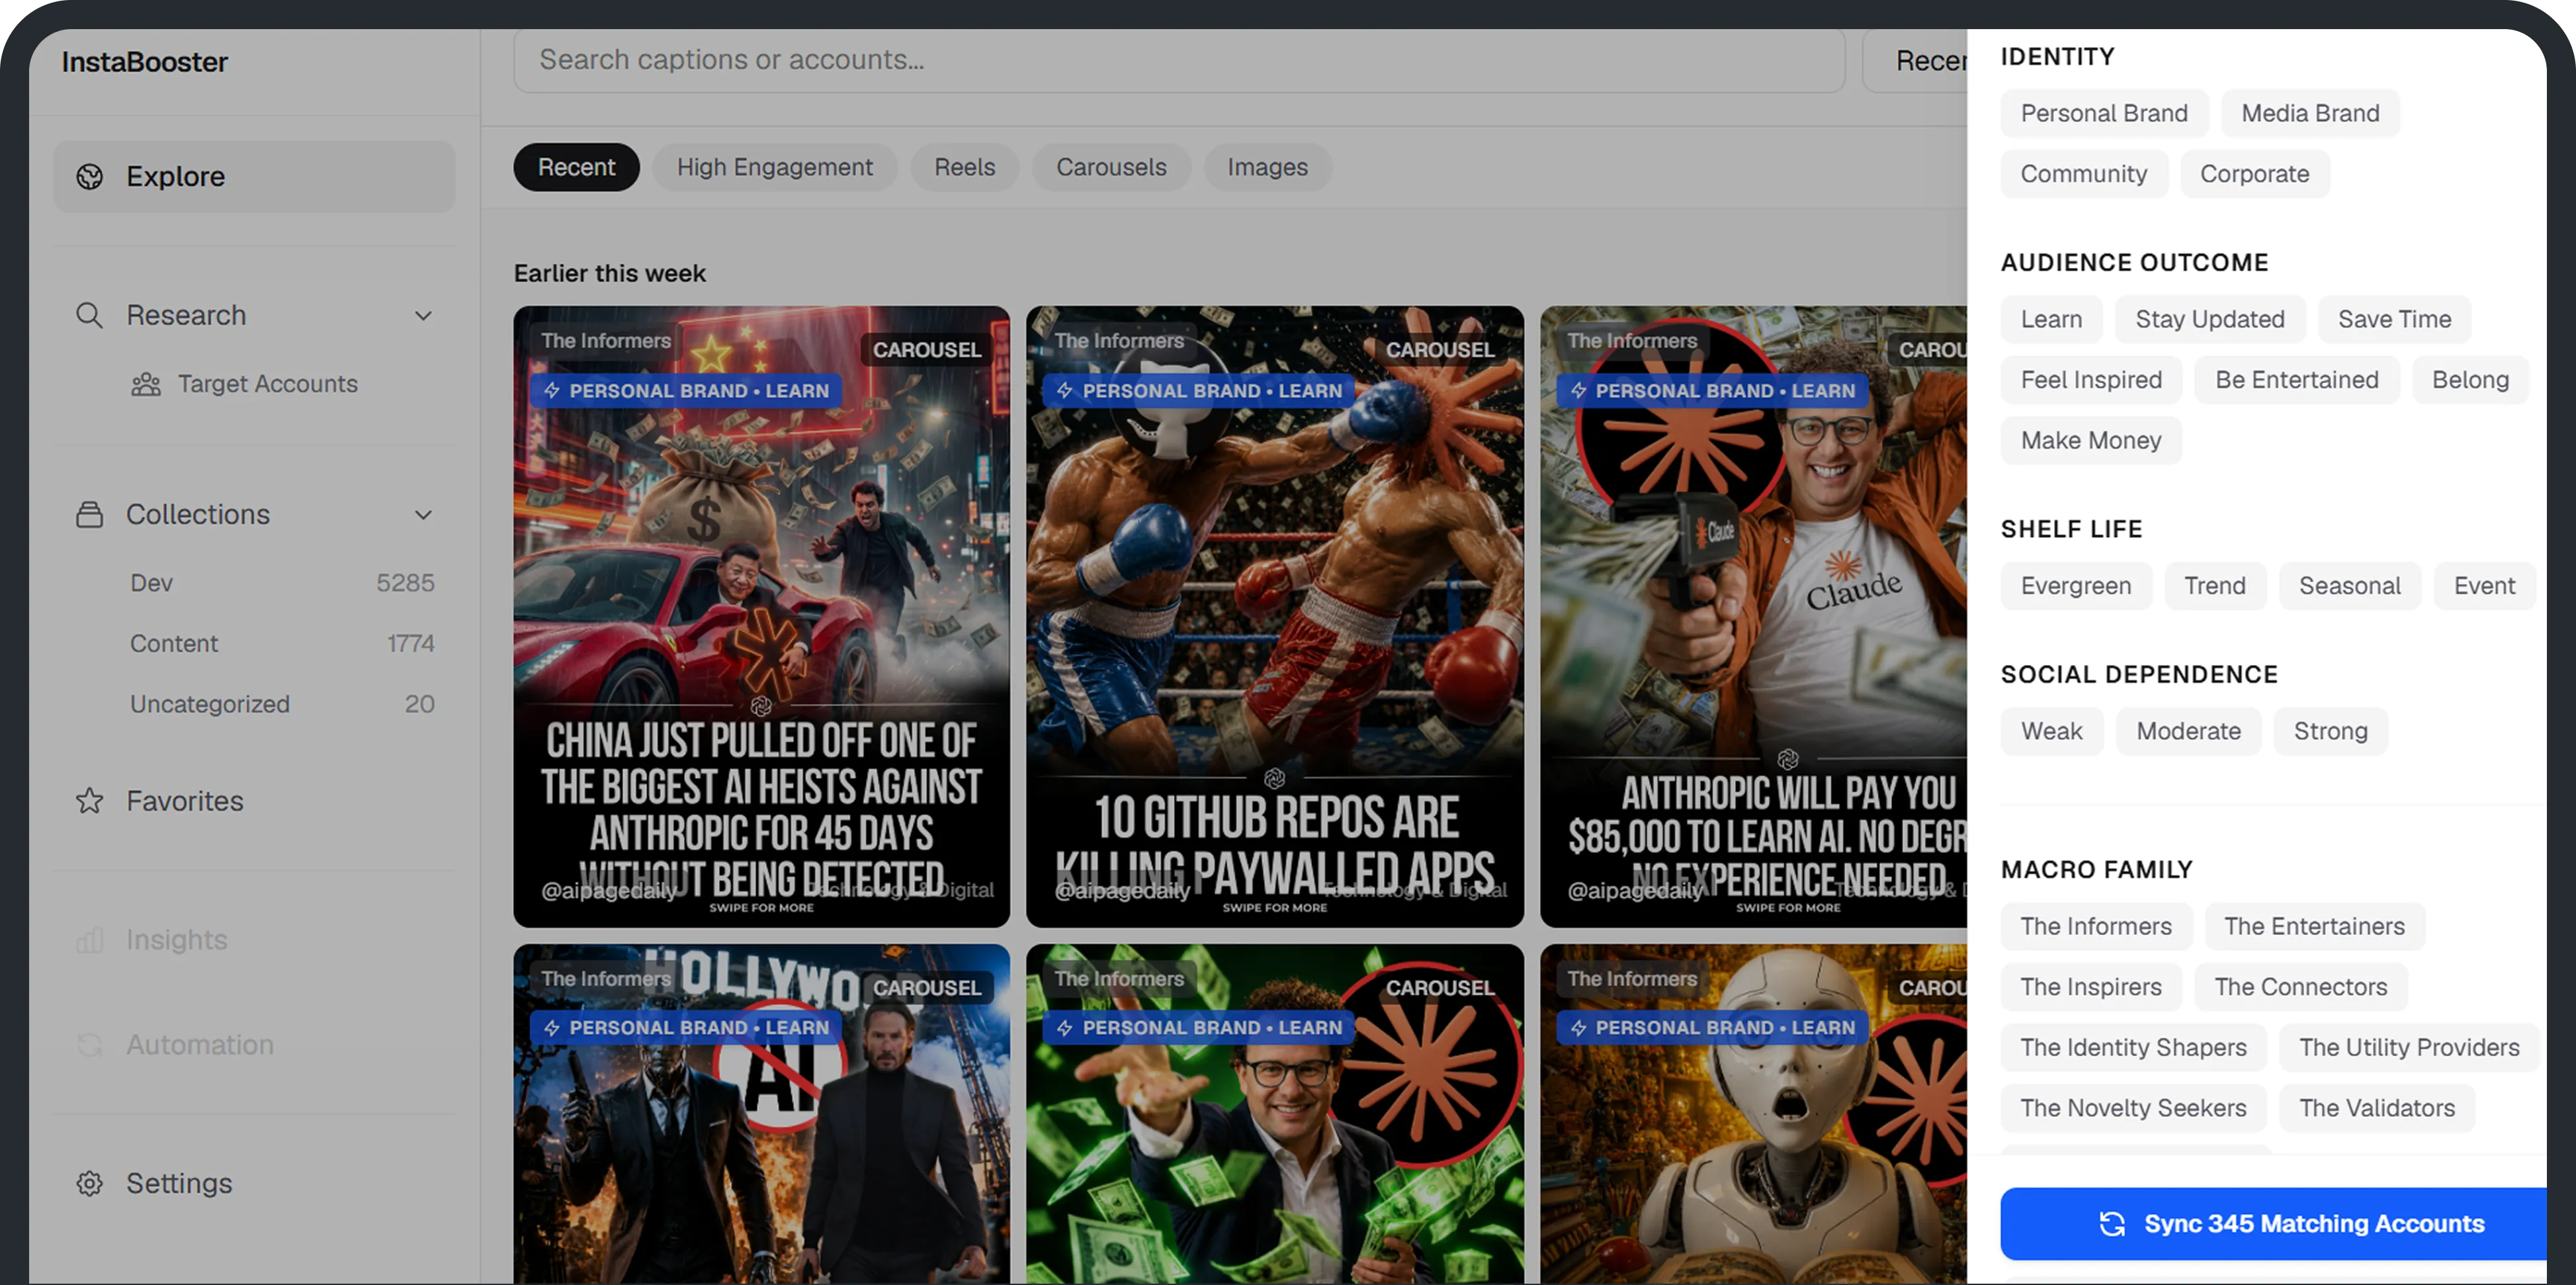Select The Utility Providers macro family chip

coord(2409,1048)
